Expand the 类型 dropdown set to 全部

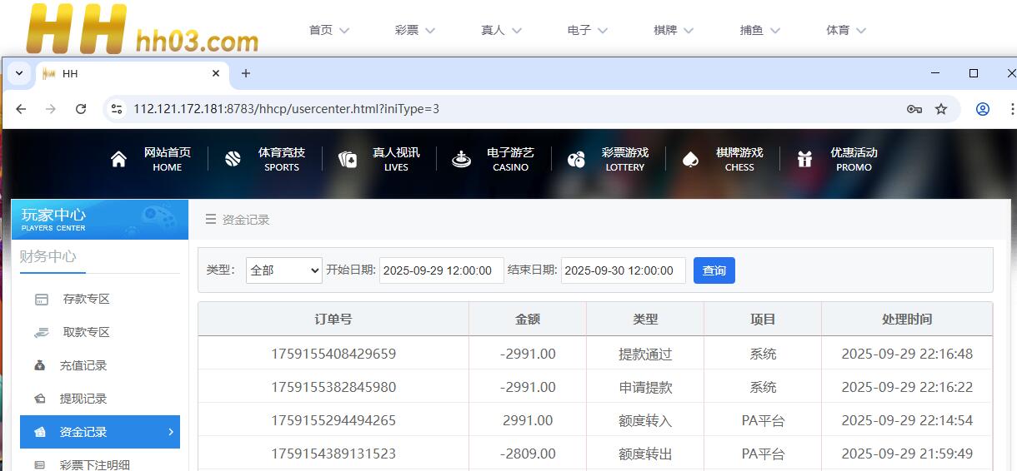pyautogui.click(x=283, y=270)
